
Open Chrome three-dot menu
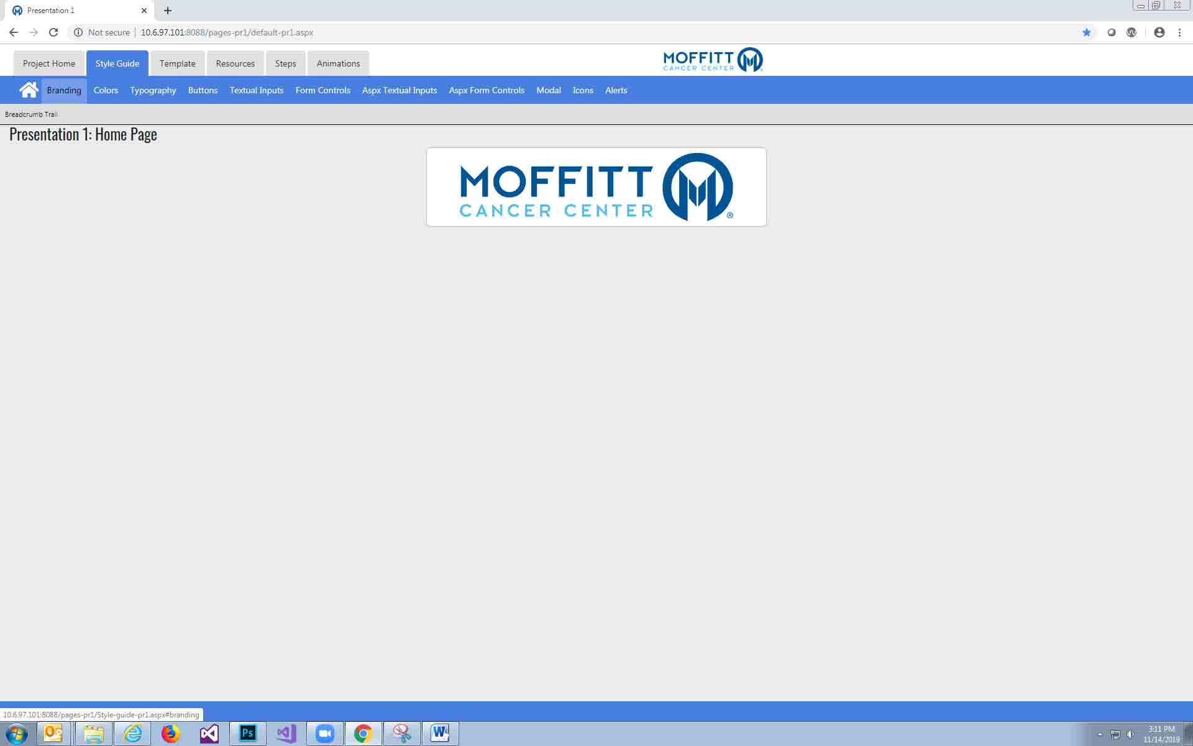(x=1179, y=32)
